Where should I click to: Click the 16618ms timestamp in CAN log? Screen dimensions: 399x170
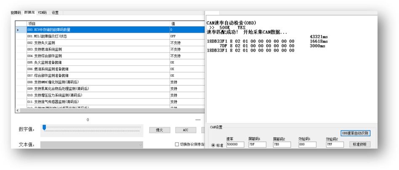pyautogui.click(x=319, y=42)
